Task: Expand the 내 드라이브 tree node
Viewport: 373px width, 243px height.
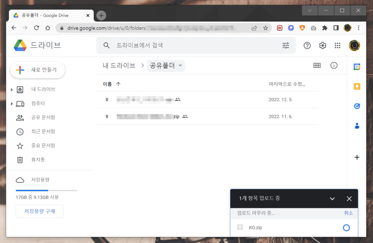Action: [12, 90]
